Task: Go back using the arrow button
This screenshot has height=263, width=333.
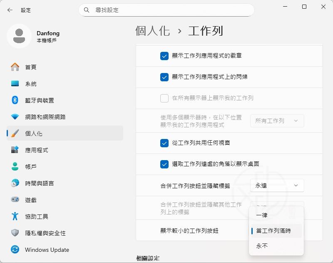Action: point(10,10)
